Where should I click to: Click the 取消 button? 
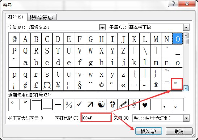(x=179, y=131)
